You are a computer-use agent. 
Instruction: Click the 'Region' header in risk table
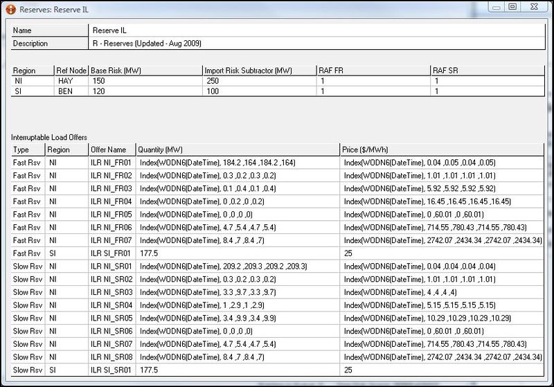click(33, 71)
